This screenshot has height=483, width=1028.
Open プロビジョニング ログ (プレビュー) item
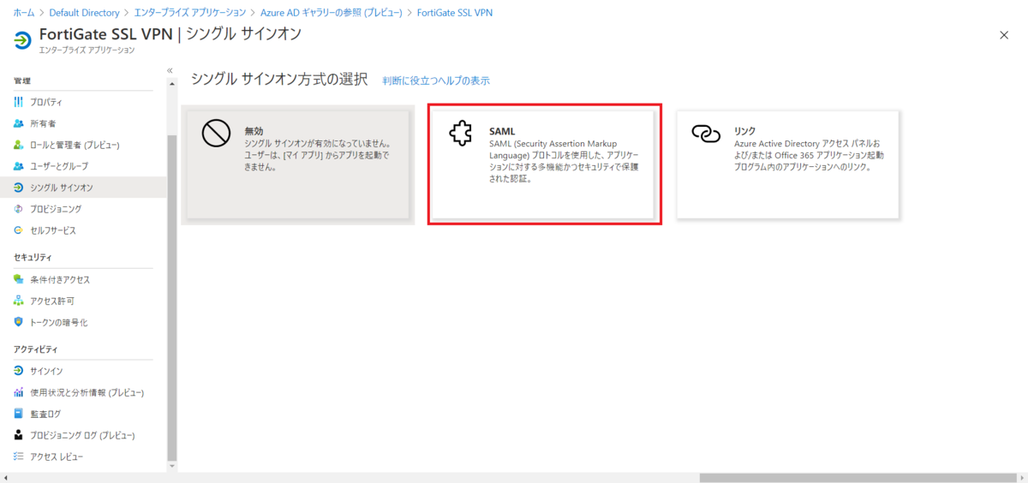tap(83, 435)
